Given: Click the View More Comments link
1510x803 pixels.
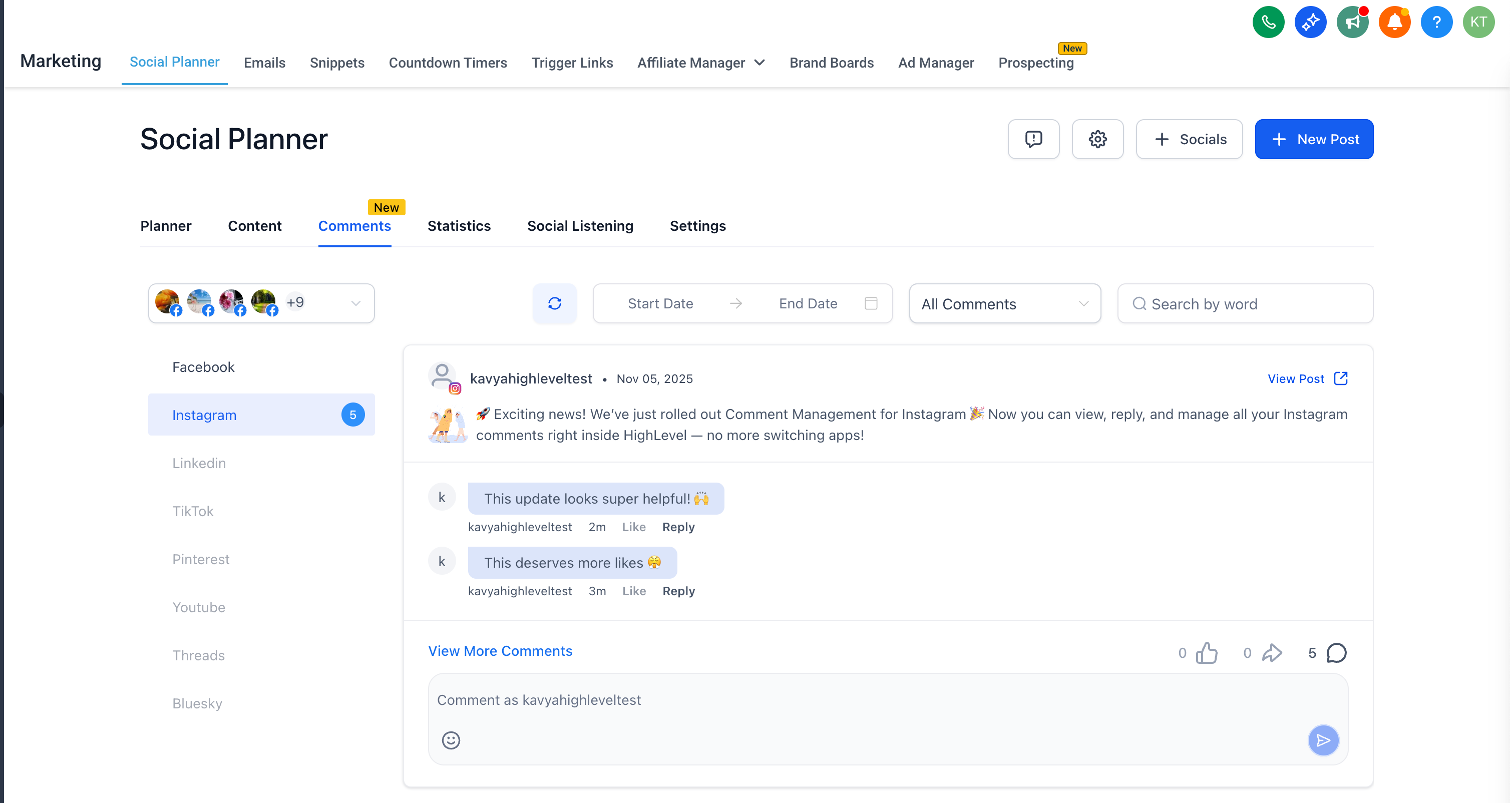Looking at the screenshot, I should tap(500, 651).
